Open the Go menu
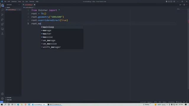This screenshot has width=189, height=106. tap(23, 1)
